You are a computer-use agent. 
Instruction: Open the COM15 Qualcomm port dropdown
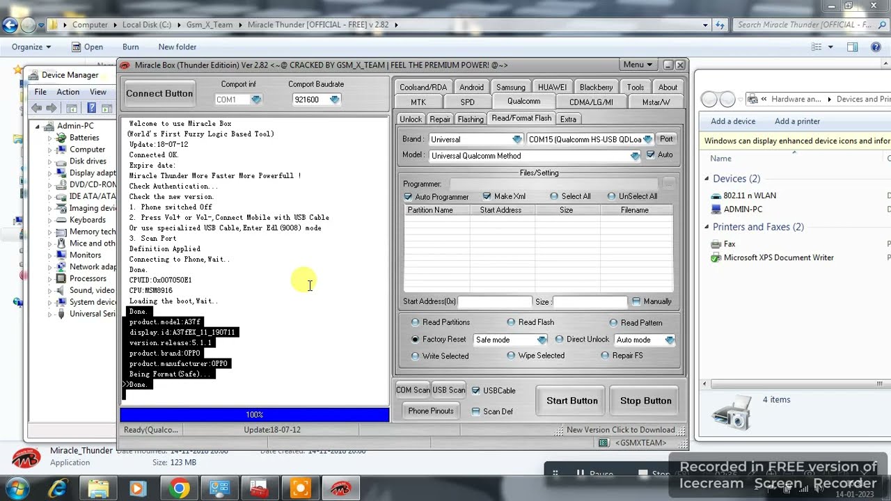click(647, 139)
